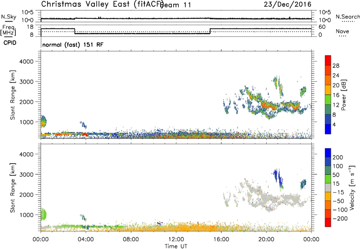This screenshot has width=360, height=249.
Task: Click the 'Freq. [MHz]' label
Action: [8, 30]
